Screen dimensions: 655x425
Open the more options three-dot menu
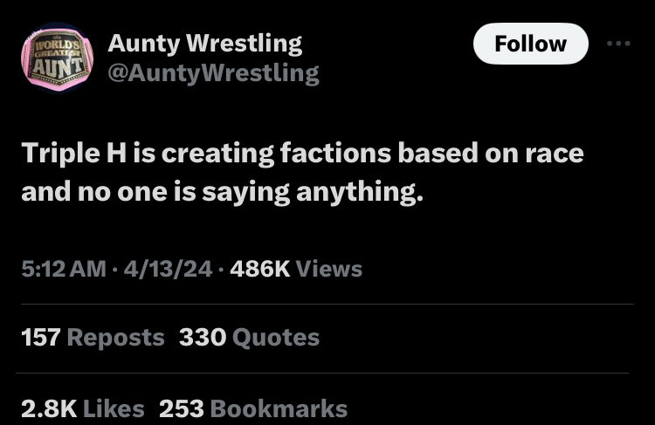pyautogui.click(x=618, y=43)
